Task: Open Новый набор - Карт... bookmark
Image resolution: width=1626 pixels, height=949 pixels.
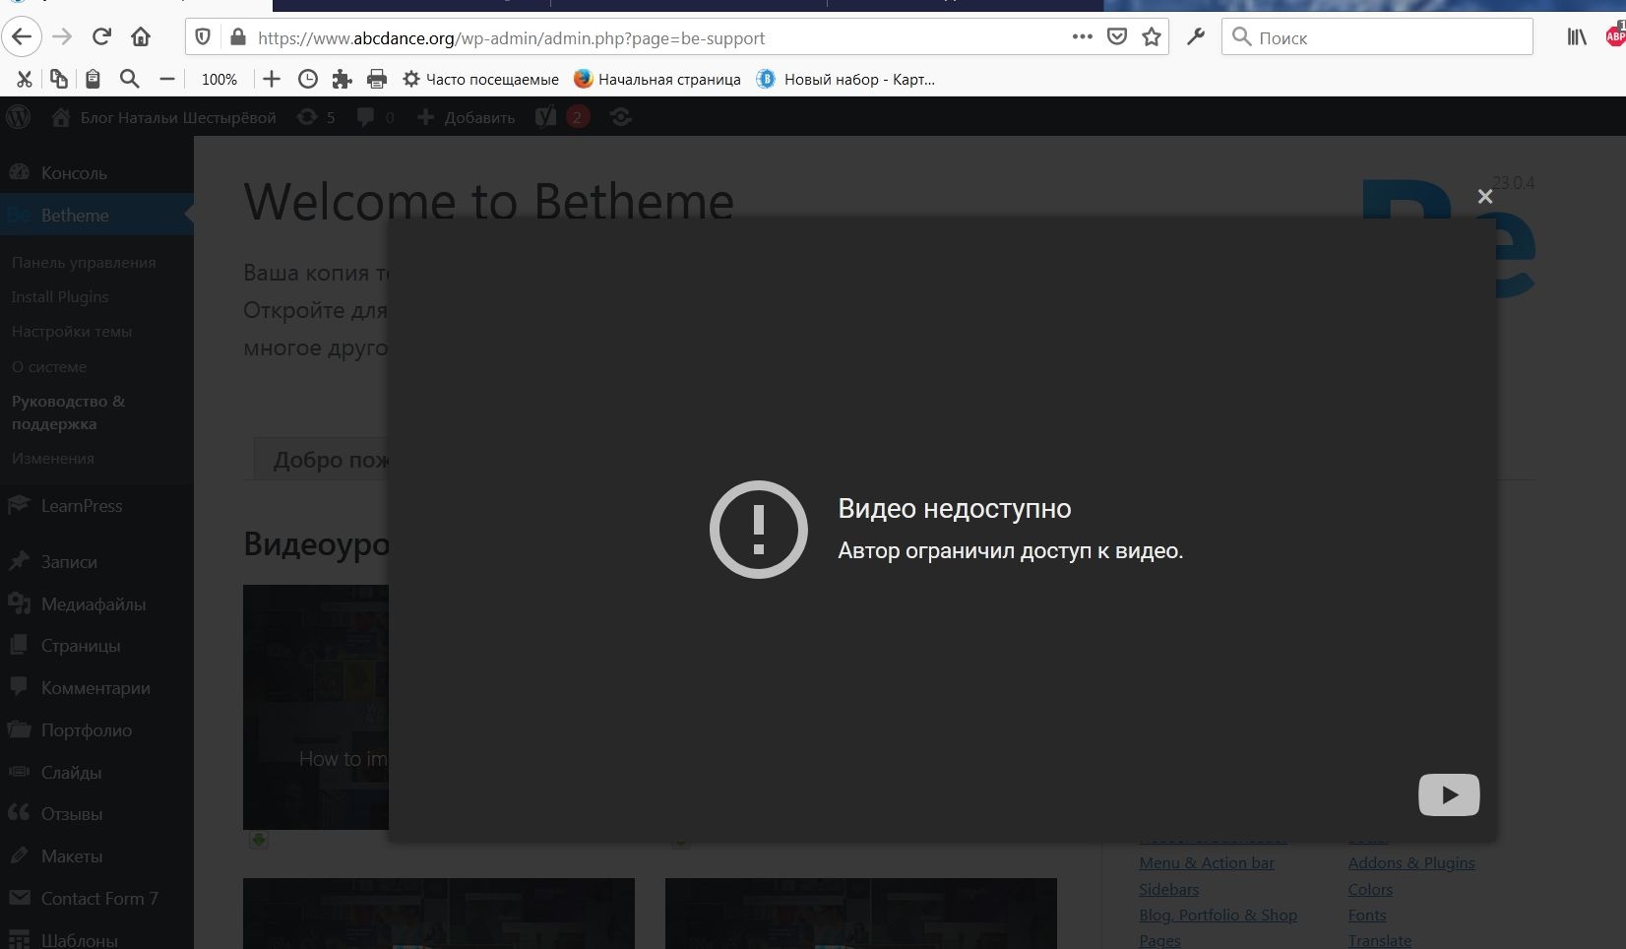Action: (x=845, y=79)
